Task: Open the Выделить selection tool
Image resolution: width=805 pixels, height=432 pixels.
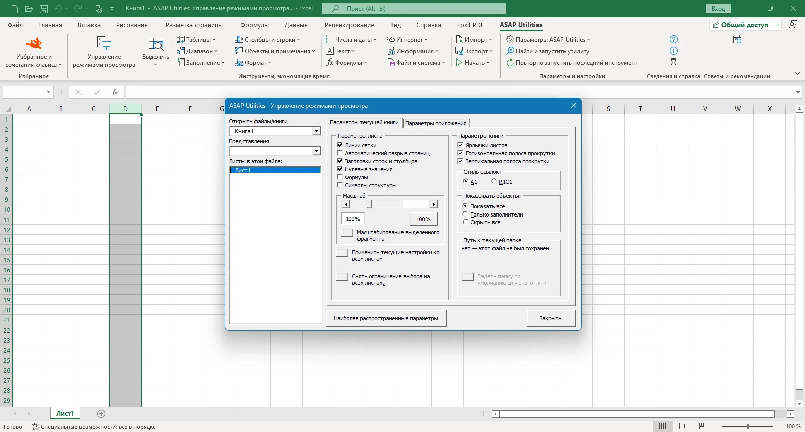Action: pos(155,44)
